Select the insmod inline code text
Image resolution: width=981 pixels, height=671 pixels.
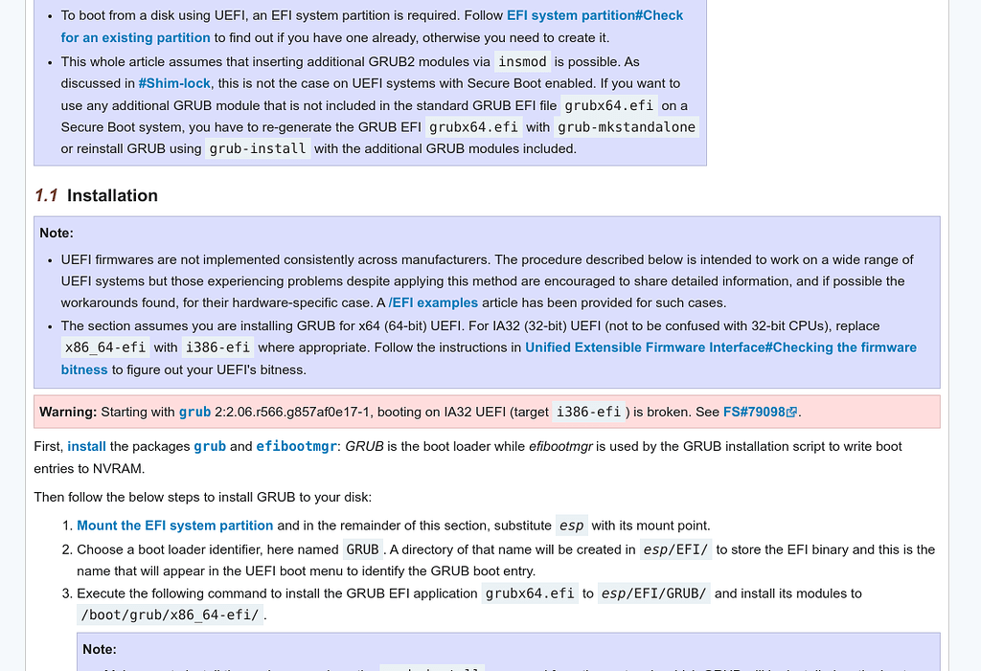click(521, 61)
